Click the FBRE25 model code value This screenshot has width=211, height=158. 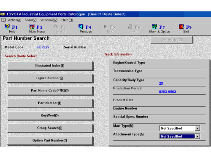coord(43,47)
